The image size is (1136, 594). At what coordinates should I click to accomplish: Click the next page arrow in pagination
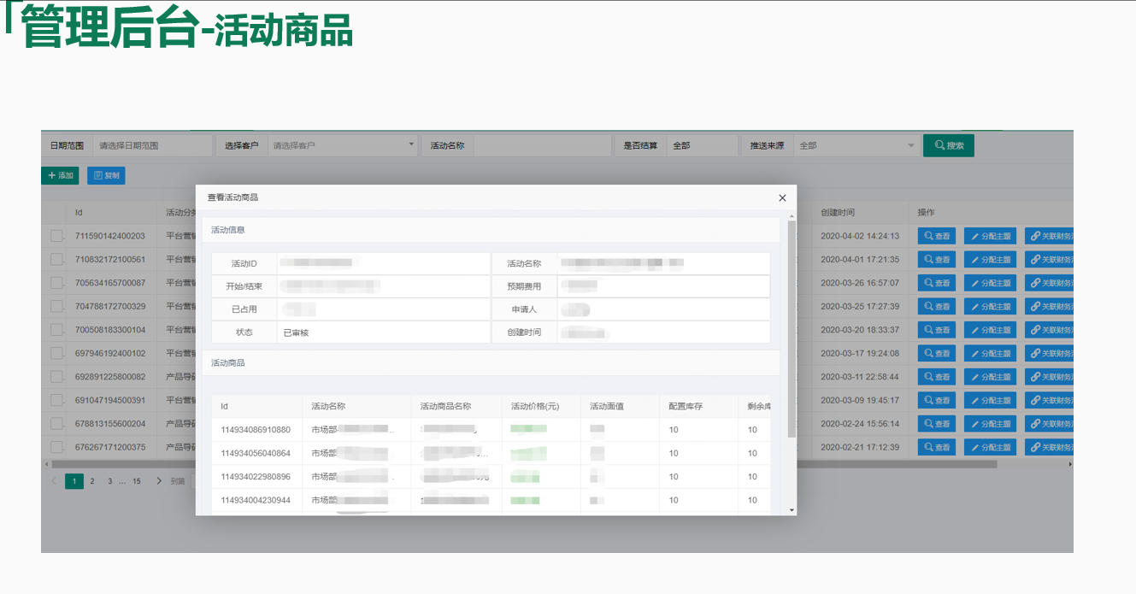pyautogui.click(x=159, y=481)
